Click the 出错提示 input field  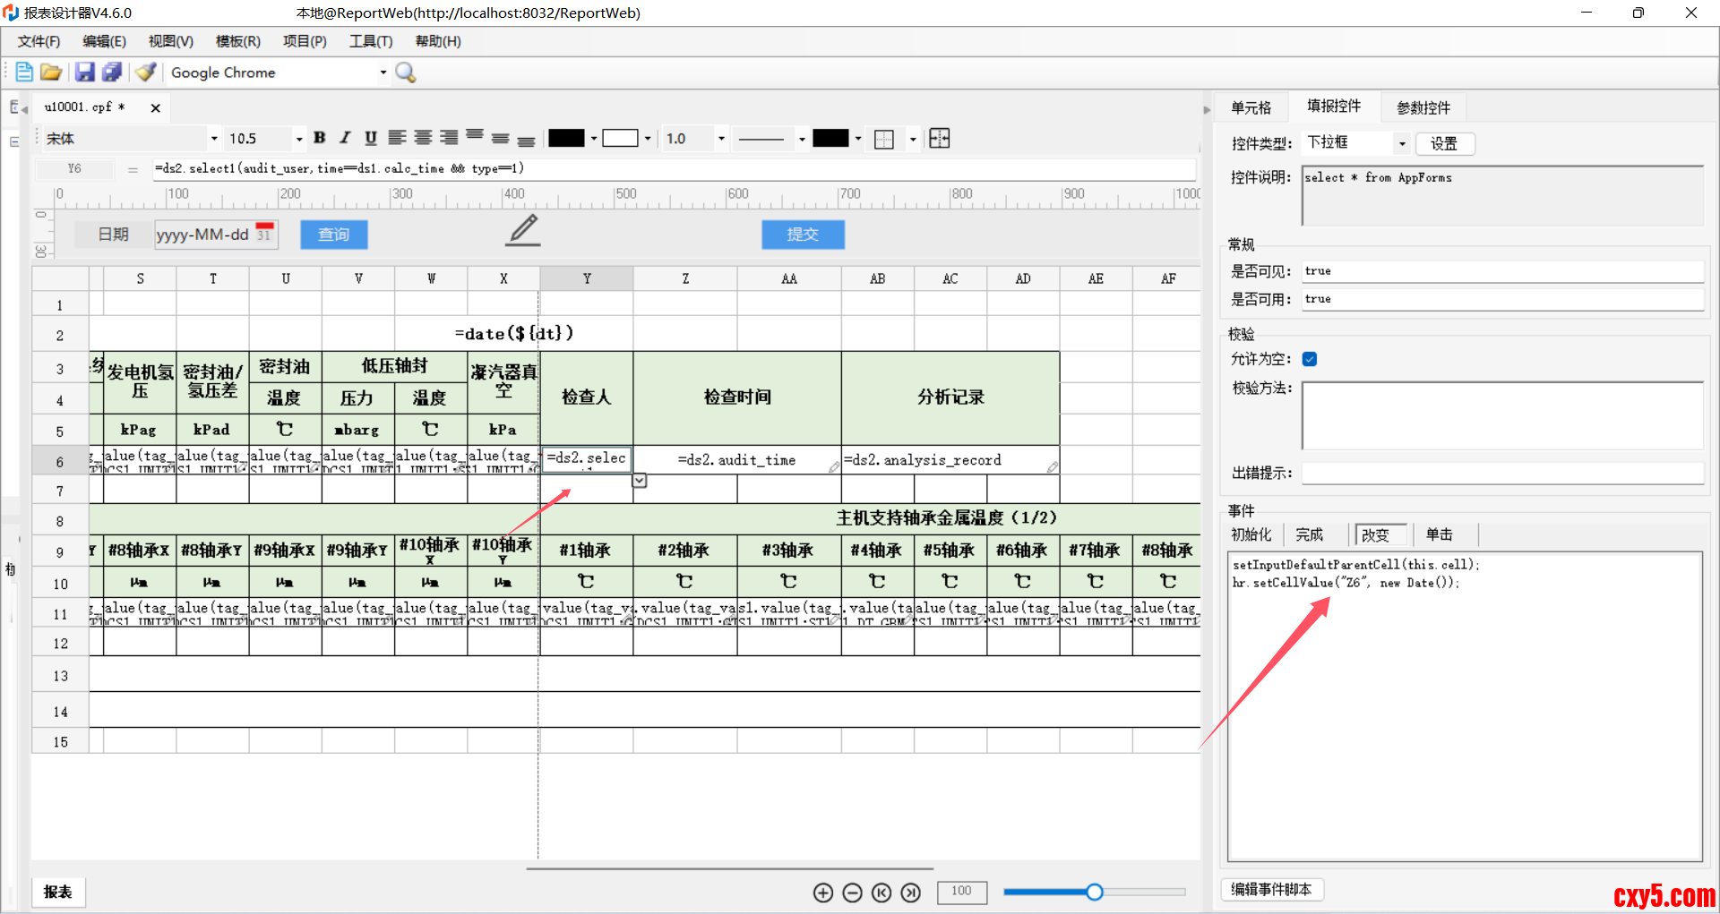[x=1501, y=473]
